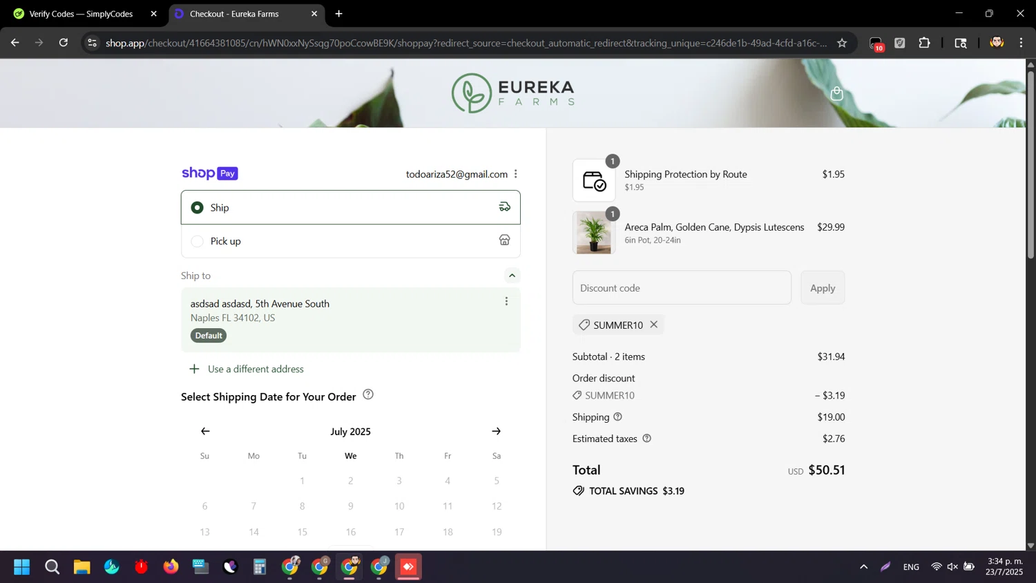The width and height of the screenshot is (1036, 583).
Task: Click the Shop Pay logo
Action: point(210,173)
